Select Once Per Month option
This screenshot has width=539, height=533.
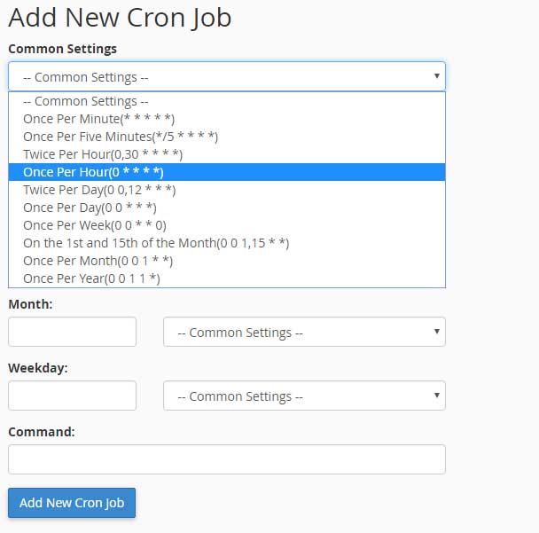[98, 261]
